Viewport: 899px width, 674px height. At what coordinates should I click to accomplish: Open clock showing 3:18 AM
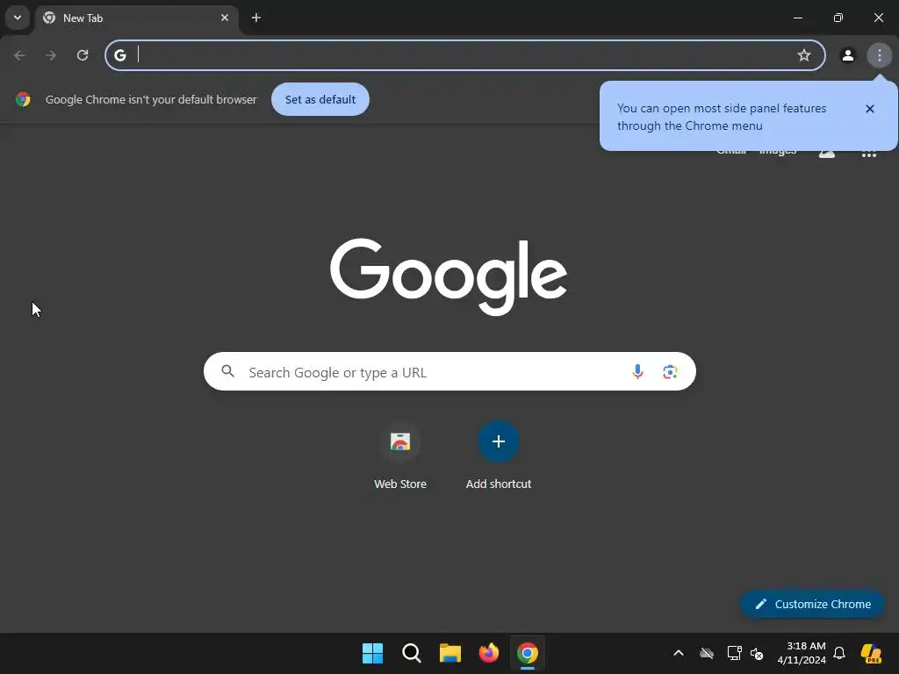coord(802,653)
